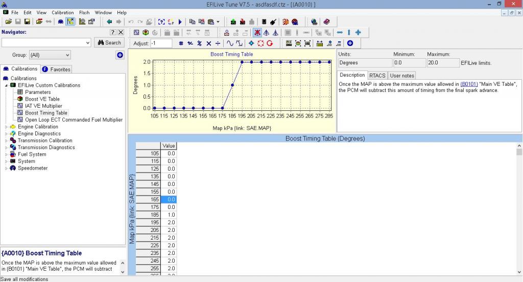Click the blue diamond target icon
523x282 pixels.
[x=251, y=43]
